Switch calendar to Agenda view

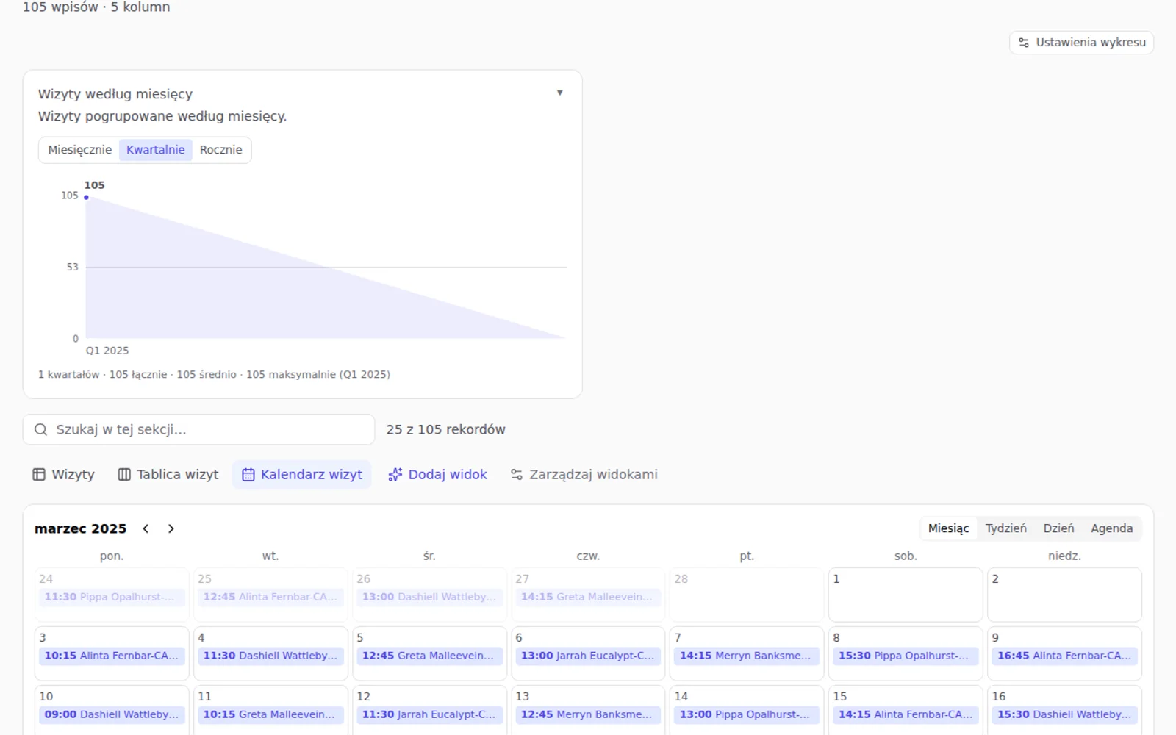1111,528
